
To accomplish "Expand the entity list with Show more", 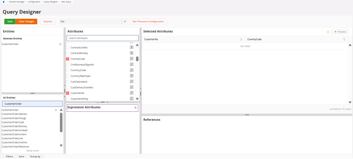I will [x=32, y=151].
